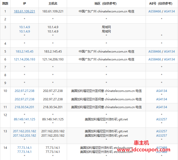
Task: Open lower 202.97.27.238 IP link in hop 10
Action: click(24, 99)
